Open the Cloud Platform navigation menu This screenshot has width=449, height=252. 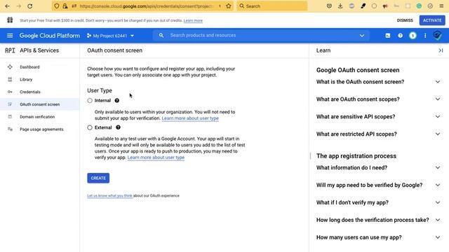click(10, 36)
